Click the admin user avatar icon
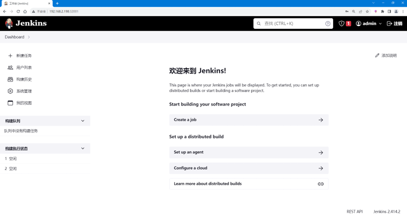407x220 pixels. tap(359, 24)
